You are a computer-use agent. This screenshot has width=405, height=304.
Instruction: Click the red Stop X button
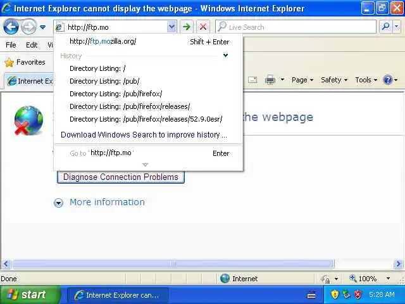pos(203,27)
